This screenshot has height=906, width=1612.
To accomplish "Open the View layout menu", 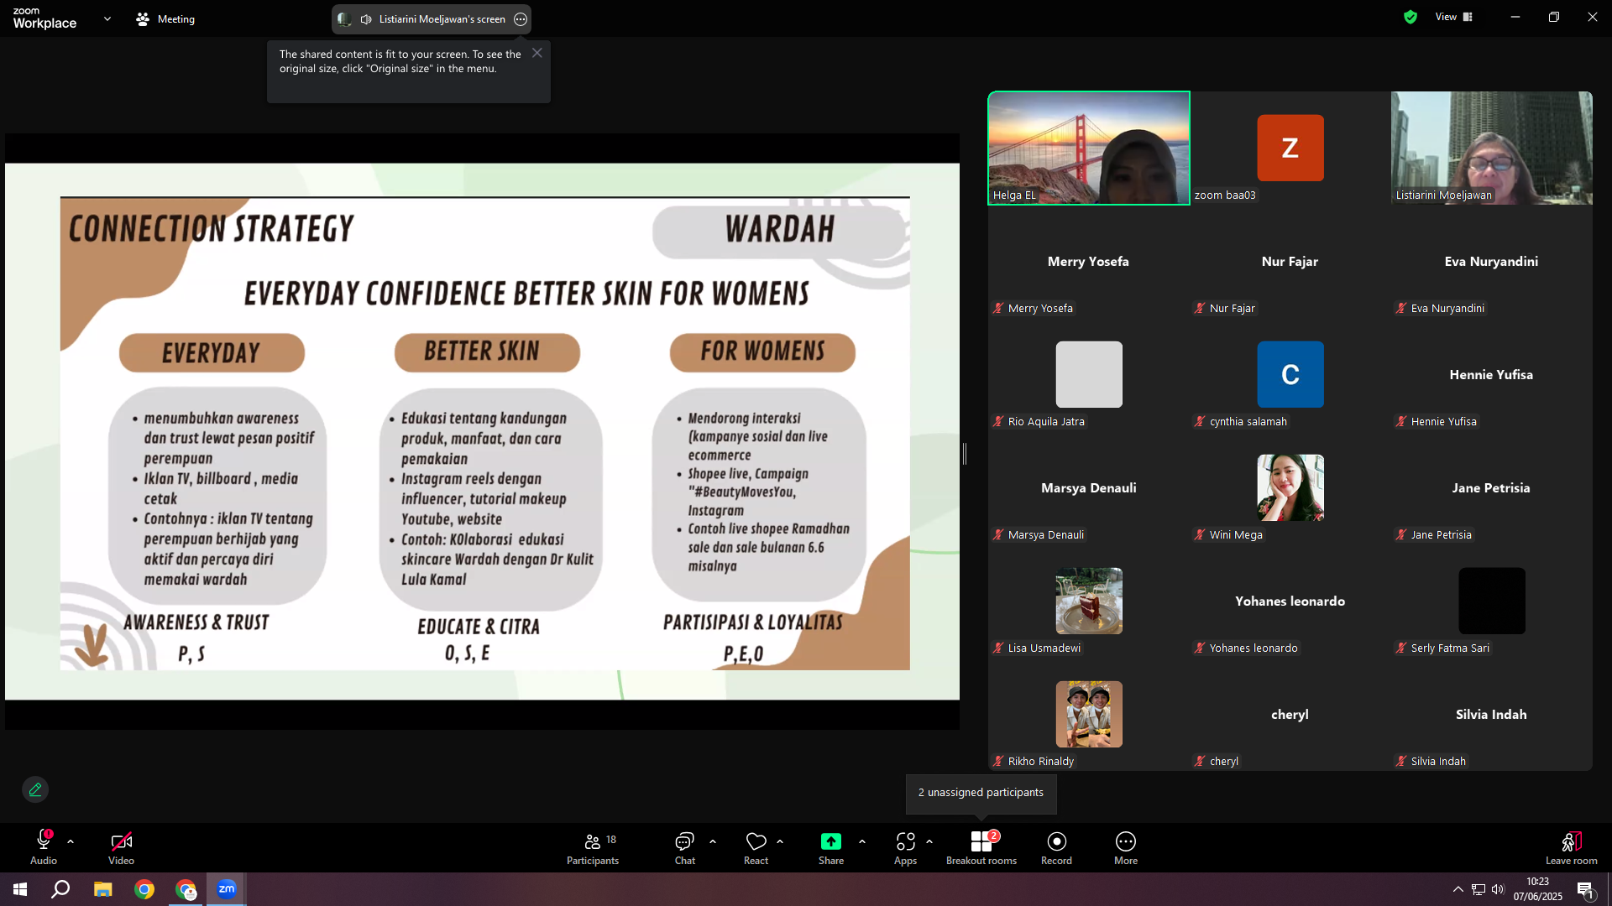I will pyautogui.click(x=1454, y=17).
